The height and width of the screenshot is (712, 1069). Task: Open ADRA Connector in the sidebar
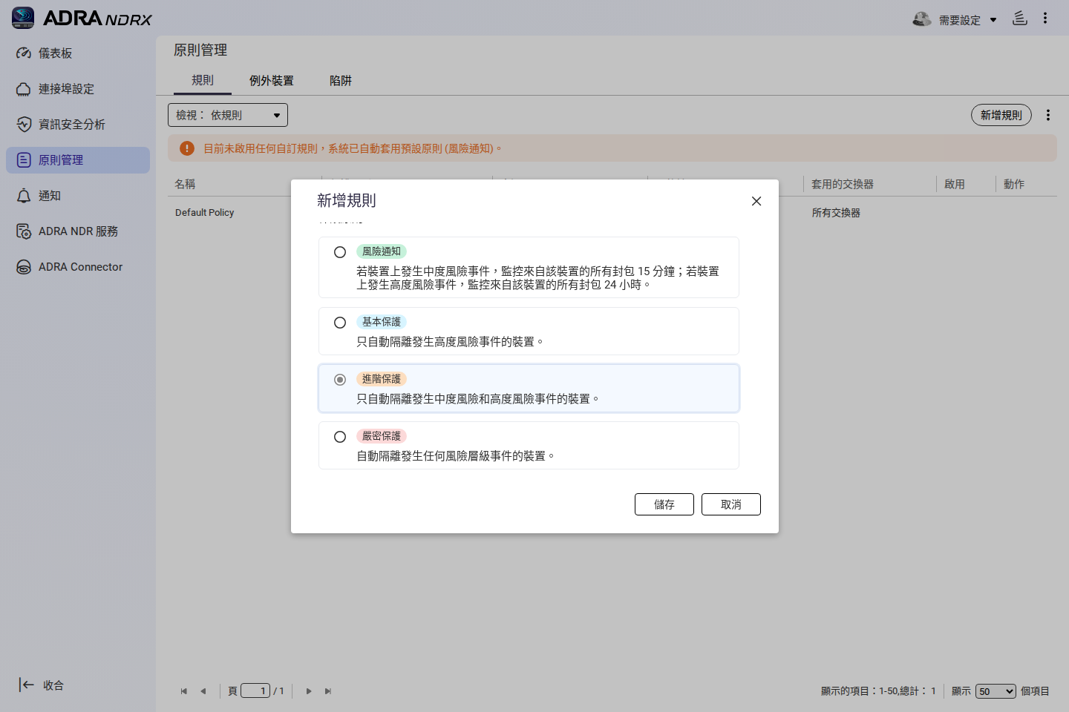pyautogui.click(x=78, y=267)
